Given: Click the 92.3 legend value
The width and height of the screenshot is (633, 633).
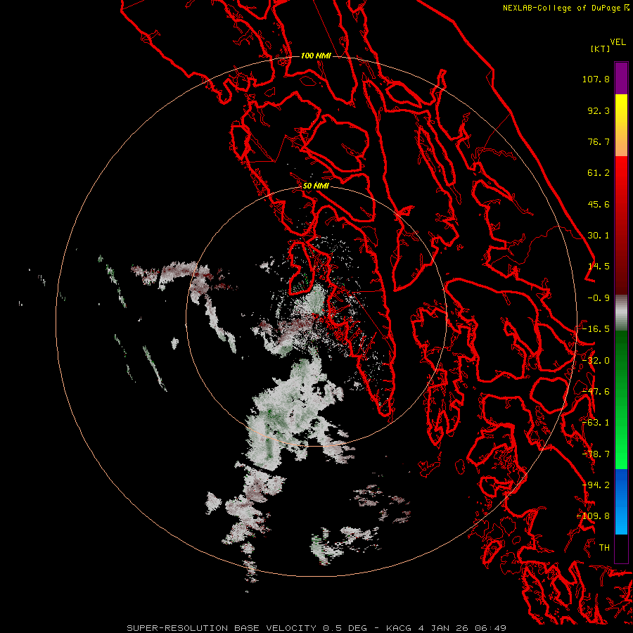Looking at the screenshot, I should 599,110.
